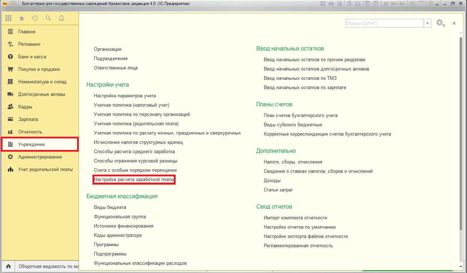Image resolution: width=467 pixels, height=273 pixels.
Task: Click the Home icon at bottom left
Action: (x=9, y=266)
